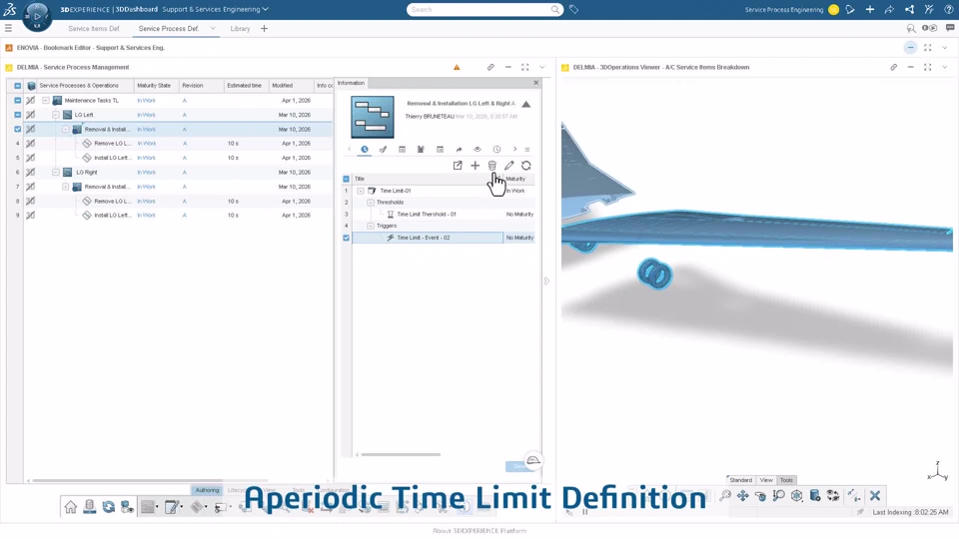The image size is (959, 539).
Task: Select the View tab in the viewer toolbar
Action: pyautogui.click(x=766, y=480)
